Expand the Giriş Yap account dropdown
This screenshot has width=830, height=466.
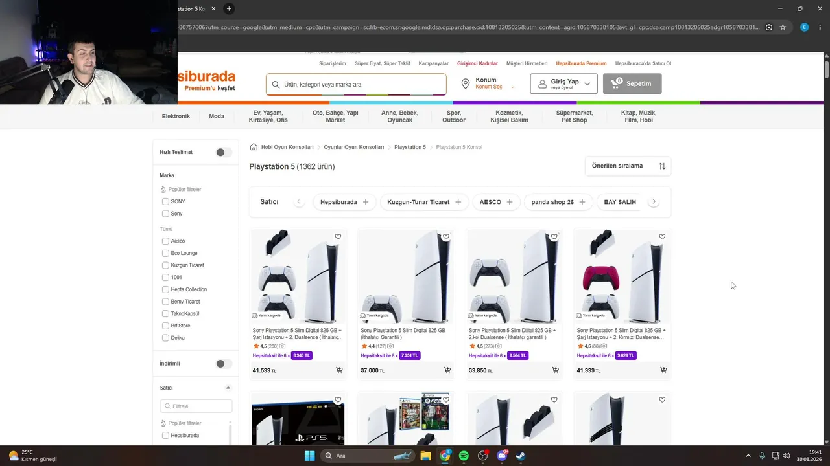coord(563,83)
